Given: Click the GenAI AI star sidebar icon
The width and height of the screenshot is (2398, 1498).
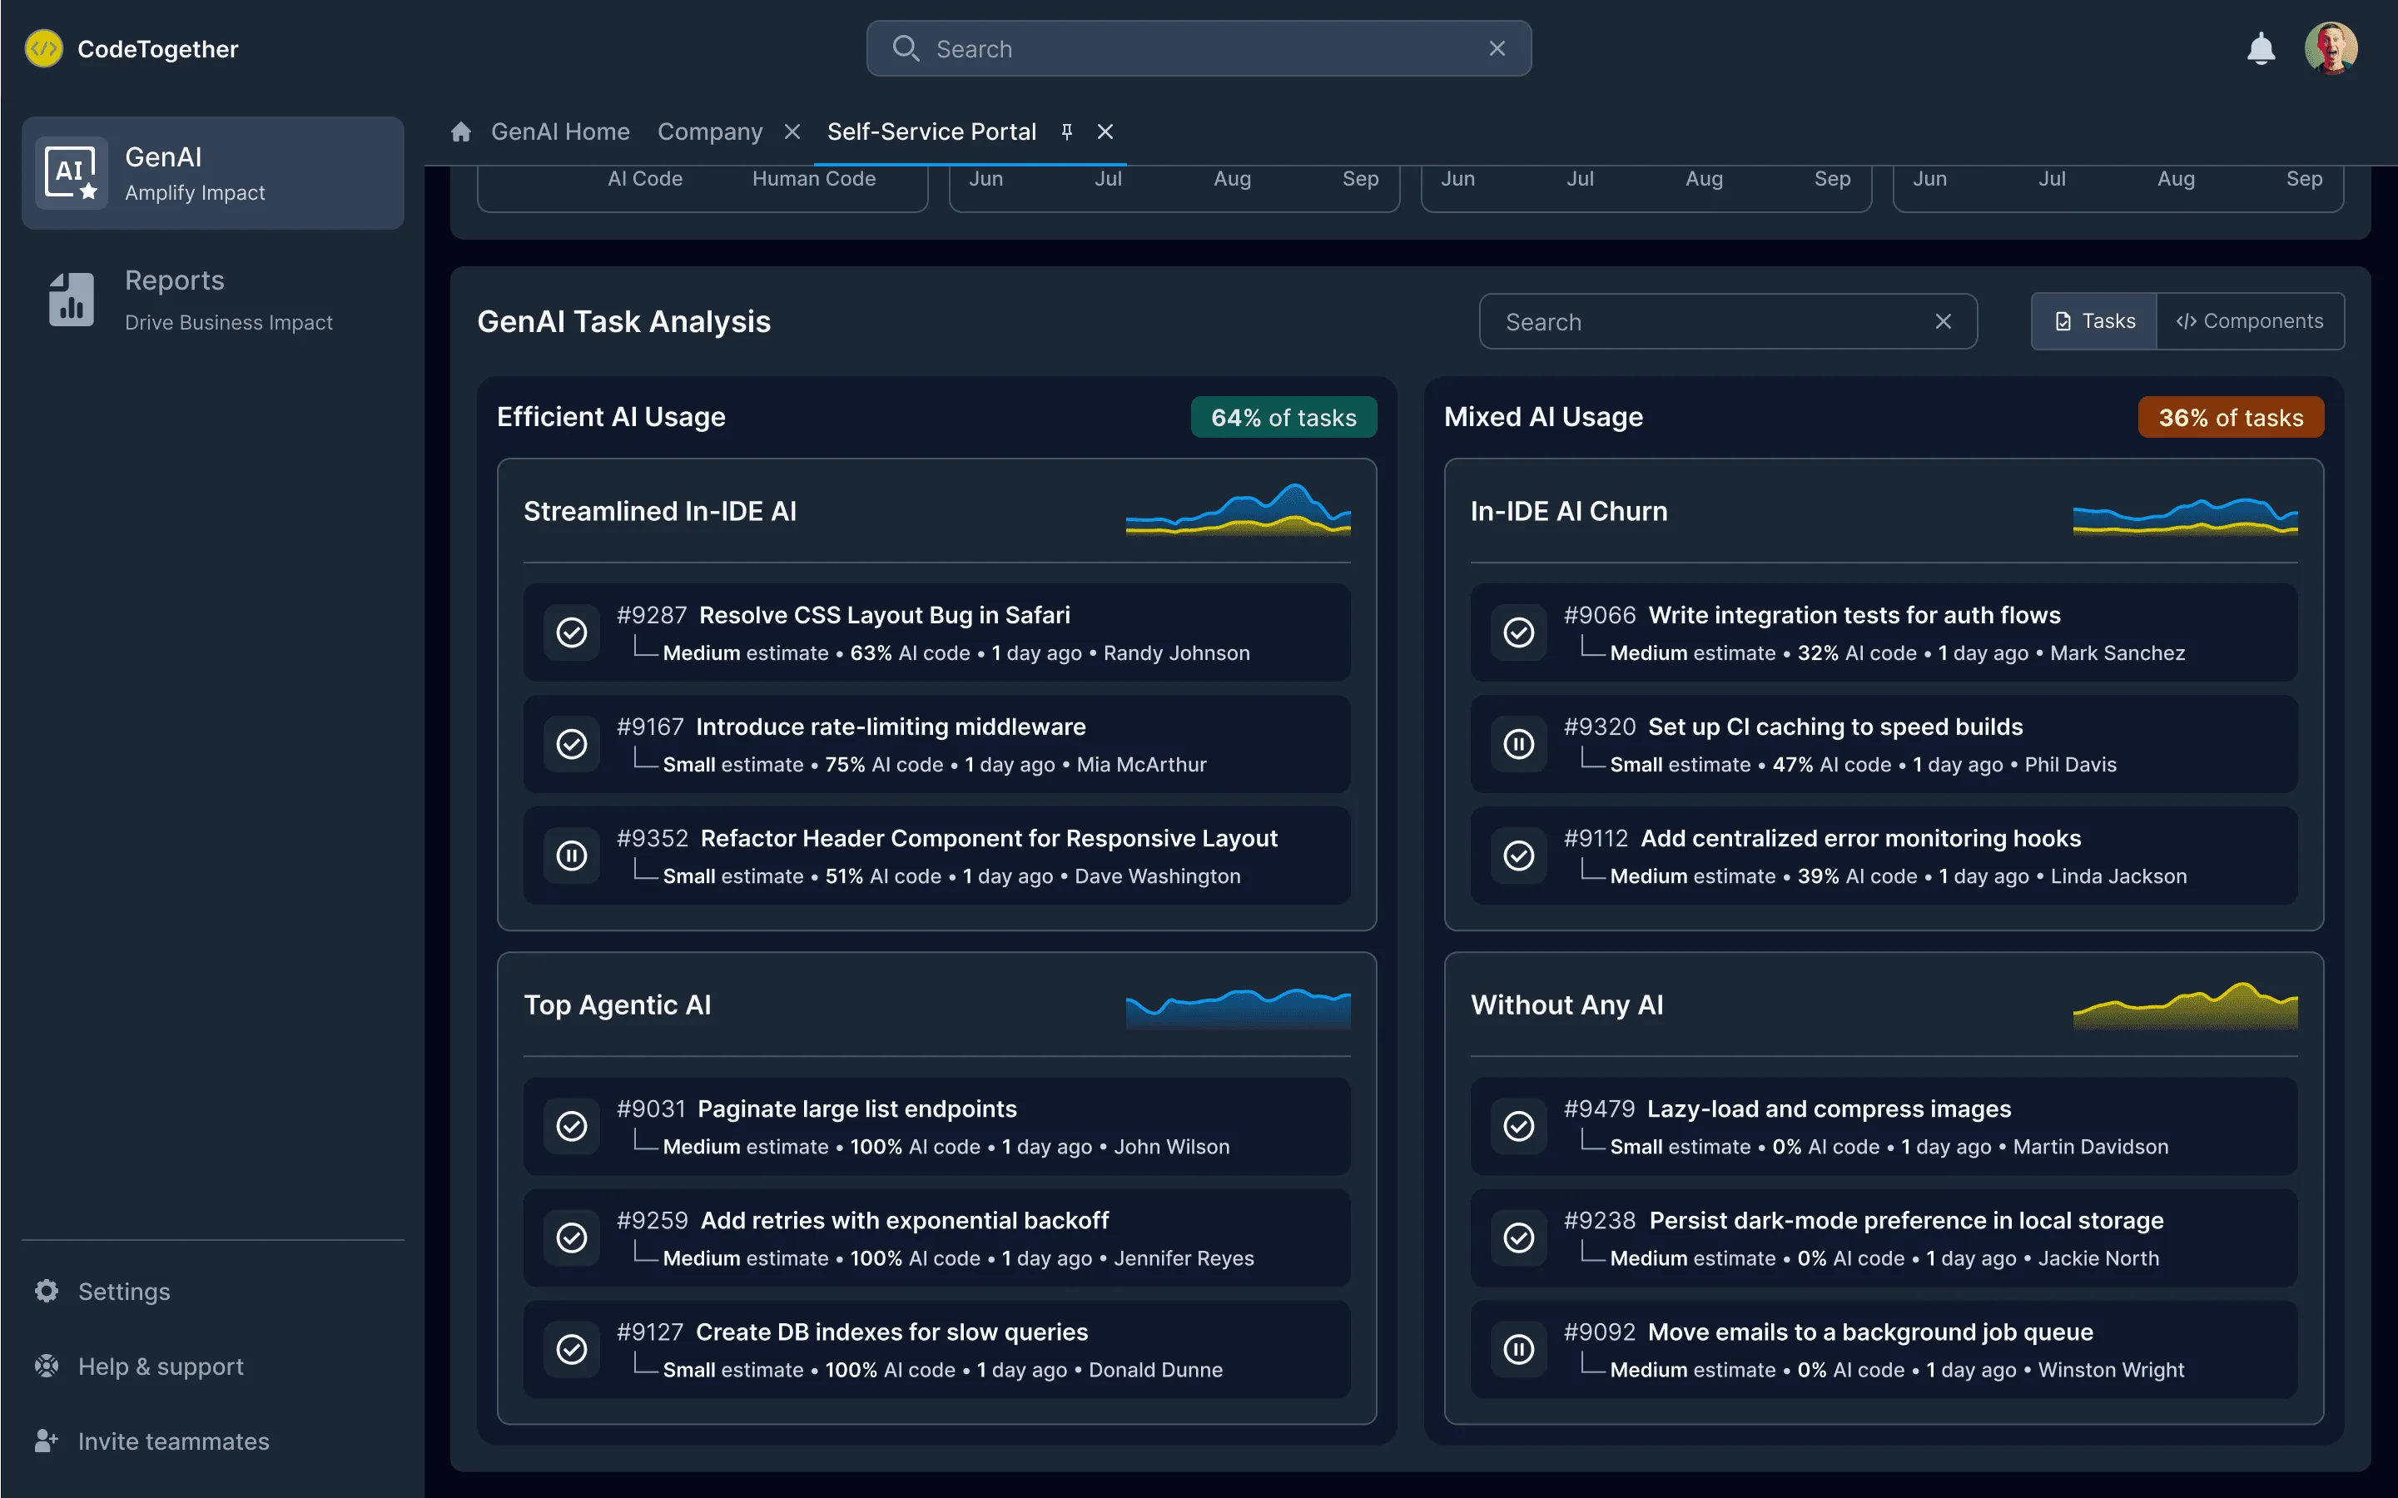Looking at the screenshot, I should [72, 173].
